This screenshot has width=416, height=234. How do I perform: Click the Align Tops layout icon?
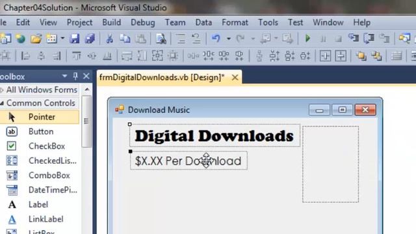click(77, 56)
